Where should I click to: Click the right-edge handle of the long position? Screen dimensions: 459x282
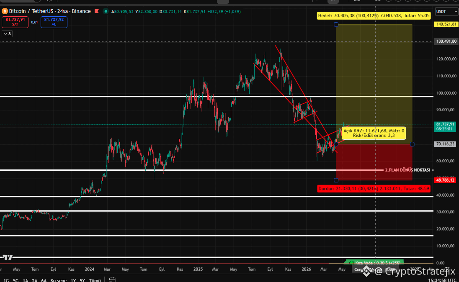pos(412,144)
